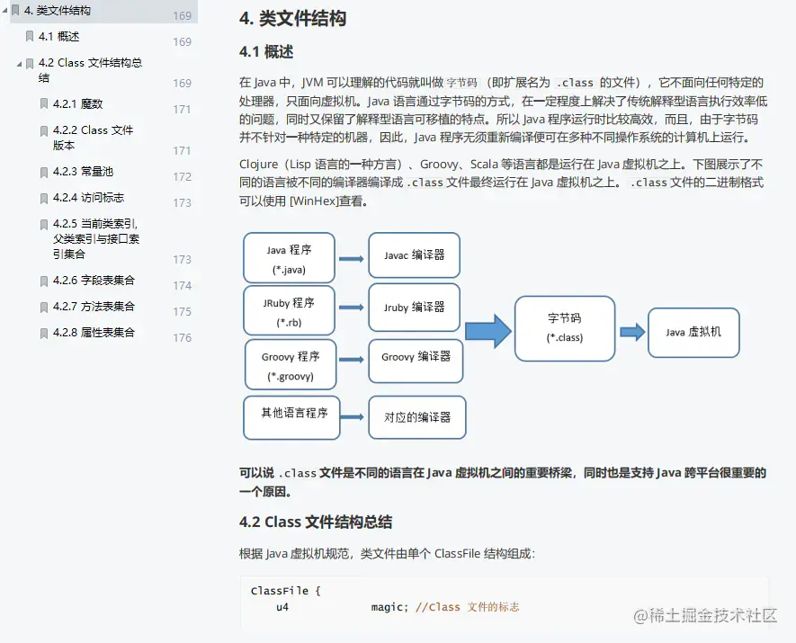Click the bookmark icon next to 4.2.8 属性表集合
The height and width of the screenshot is (643, 796).
[43, 333]
